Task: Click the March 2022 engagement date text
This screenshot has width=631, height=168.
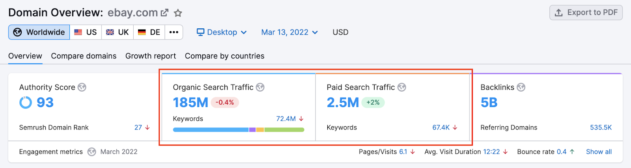Action: (x=119, y=152)
